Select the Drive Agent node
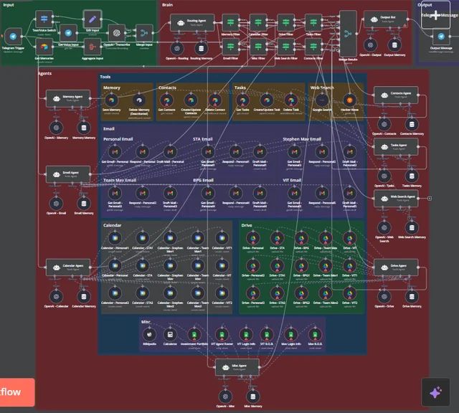Image resolution: width=459 pixels, height=413 pixels. pyautogui.click(x=395, y=266)
